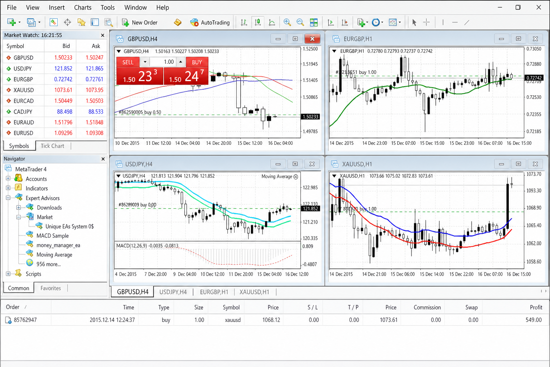Open the '956 more...' entry in Navigator
This screenshot has width=550, height=367.
[x=48, y=264]
